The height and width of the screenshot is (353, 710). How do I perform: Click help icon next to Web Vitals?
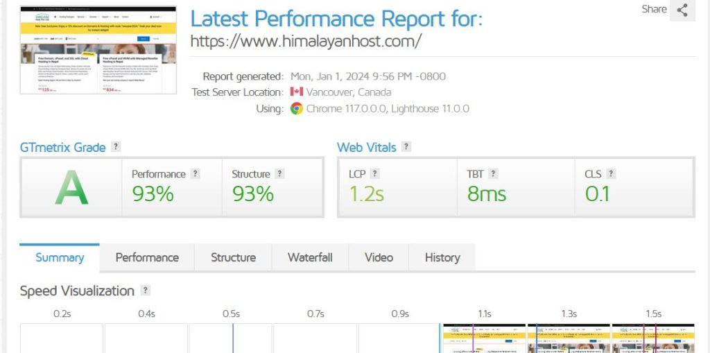click(x=406, y=147)
